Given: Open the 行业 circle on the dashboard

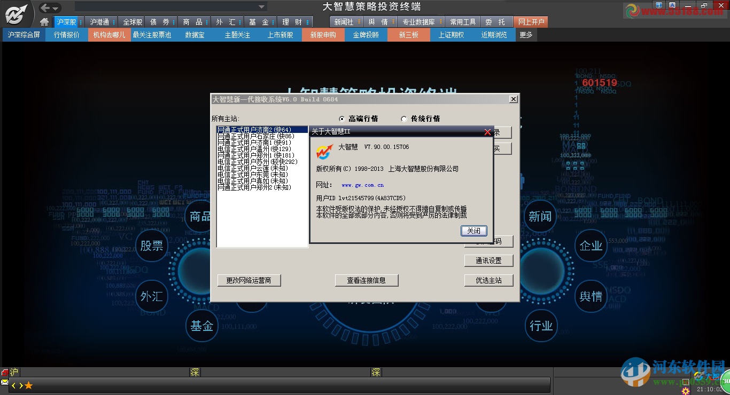Looking at the screenshot, I should (541, 326).
